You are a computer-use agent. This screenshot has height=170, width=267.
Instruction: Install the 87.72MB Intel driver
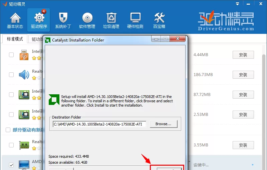point(243,95)
